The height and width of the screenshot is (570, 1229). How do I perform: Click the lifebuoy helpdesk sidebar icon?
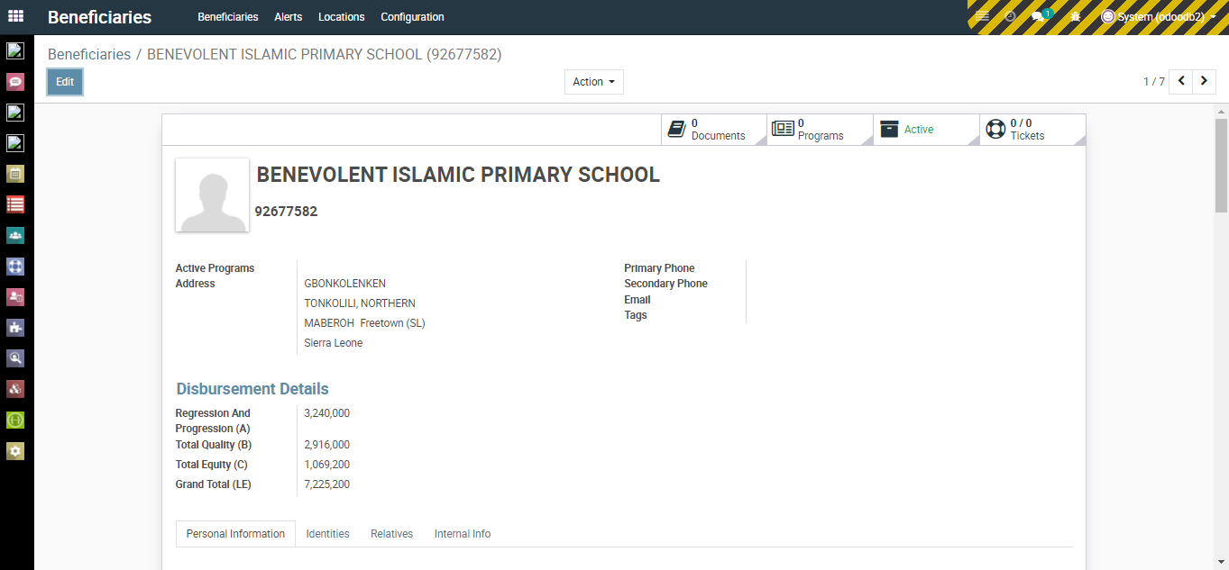coord(15,267)
